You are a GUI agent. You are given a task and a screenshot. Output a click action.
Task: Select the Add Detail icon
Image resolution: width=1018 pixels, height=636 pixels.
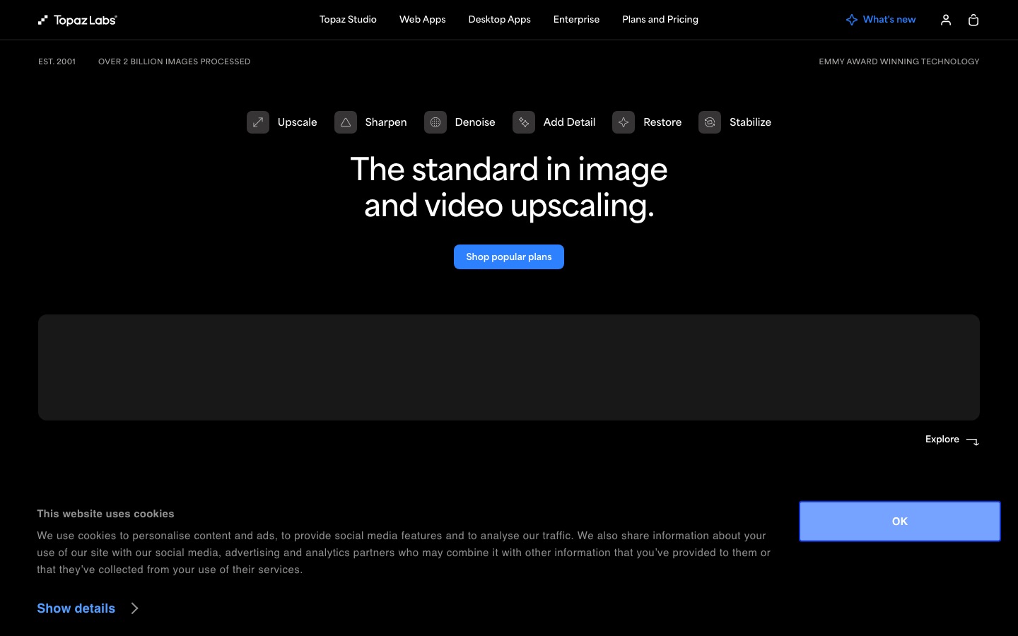tap(524, 122)
